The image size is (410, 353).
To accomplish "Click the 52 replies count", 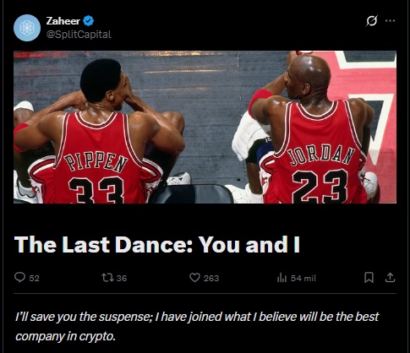I will pyautogui.click(x=34, y=279).
